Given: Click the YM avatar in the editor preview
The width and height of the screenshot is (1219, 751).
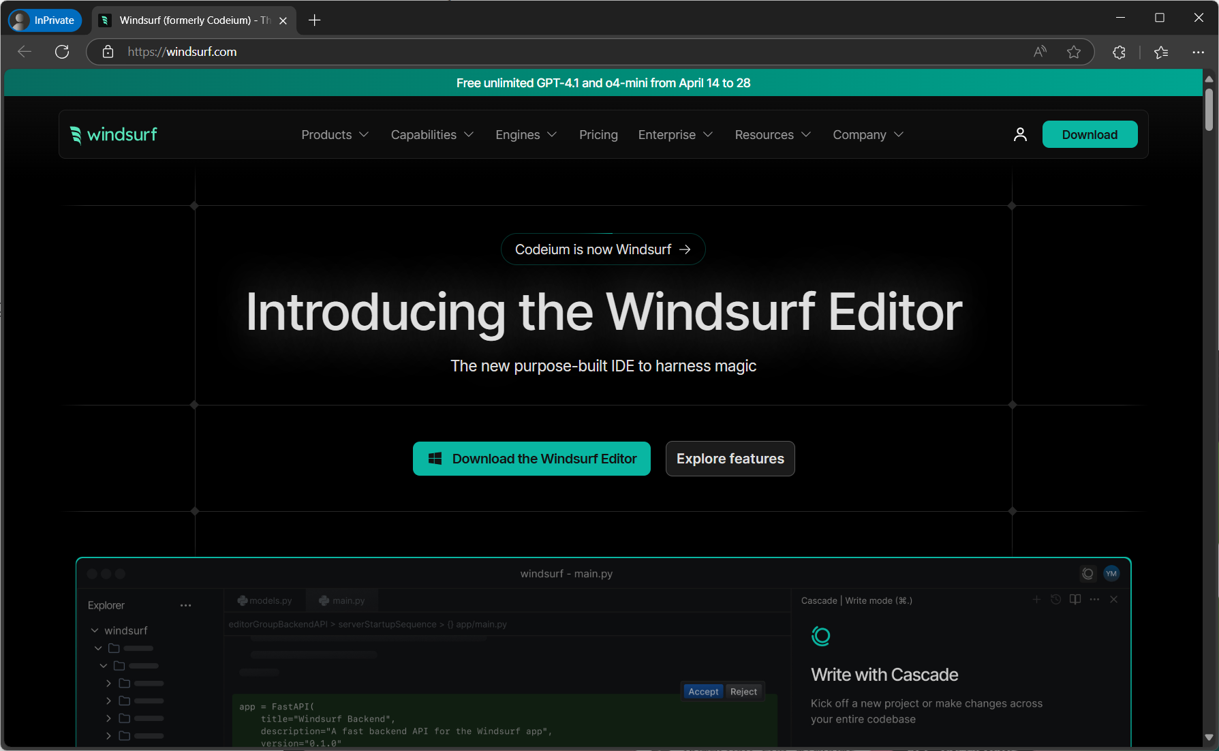Looking at the screenshot, I should pyautogui.click(x=1111, y=573).
